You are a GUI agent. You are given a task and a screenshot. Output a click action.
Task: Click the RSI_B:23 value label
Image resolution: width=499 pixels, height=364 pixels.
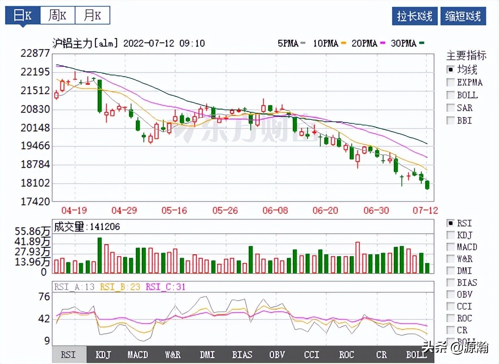120,287
